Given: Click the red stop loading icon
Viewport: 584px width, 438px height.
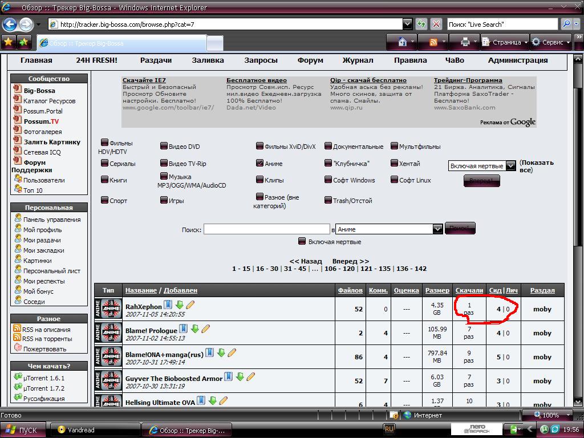Looking at the screenshot, I should (x=436, y=24).
